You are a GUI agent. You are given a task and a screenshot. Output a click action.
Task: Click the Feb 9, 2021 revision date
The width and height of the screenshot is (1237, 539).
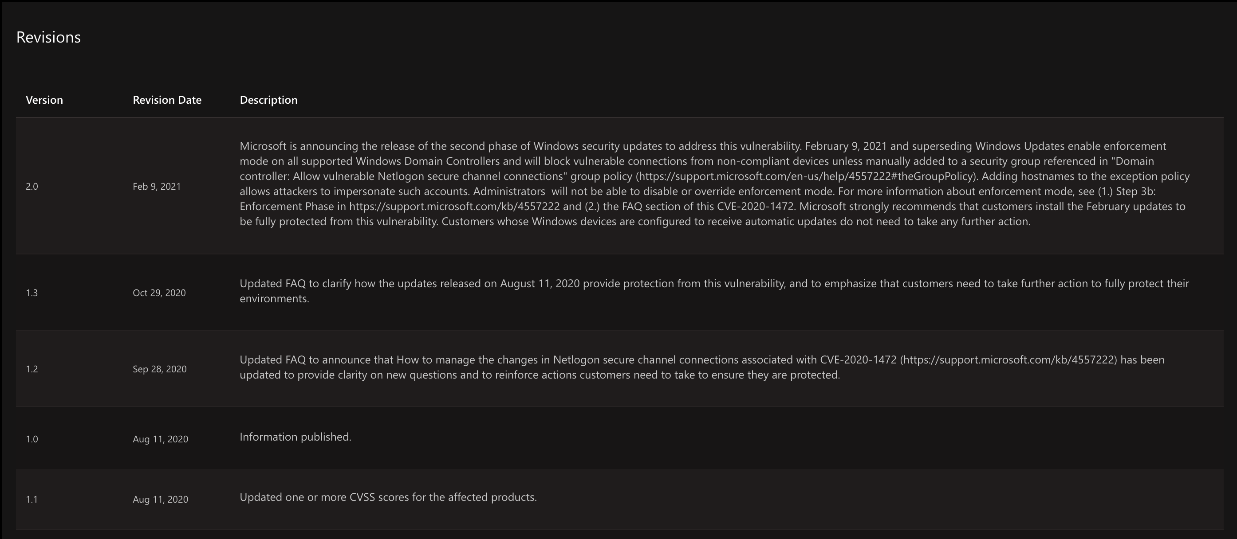point(157,187)
